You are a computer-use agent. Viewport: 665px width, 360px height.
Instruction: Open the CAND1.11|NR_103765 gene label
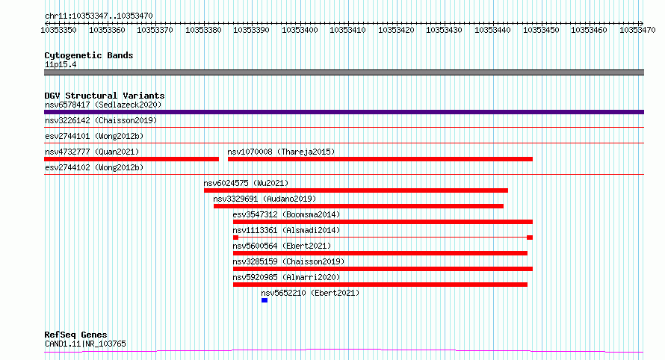[85, 344]
